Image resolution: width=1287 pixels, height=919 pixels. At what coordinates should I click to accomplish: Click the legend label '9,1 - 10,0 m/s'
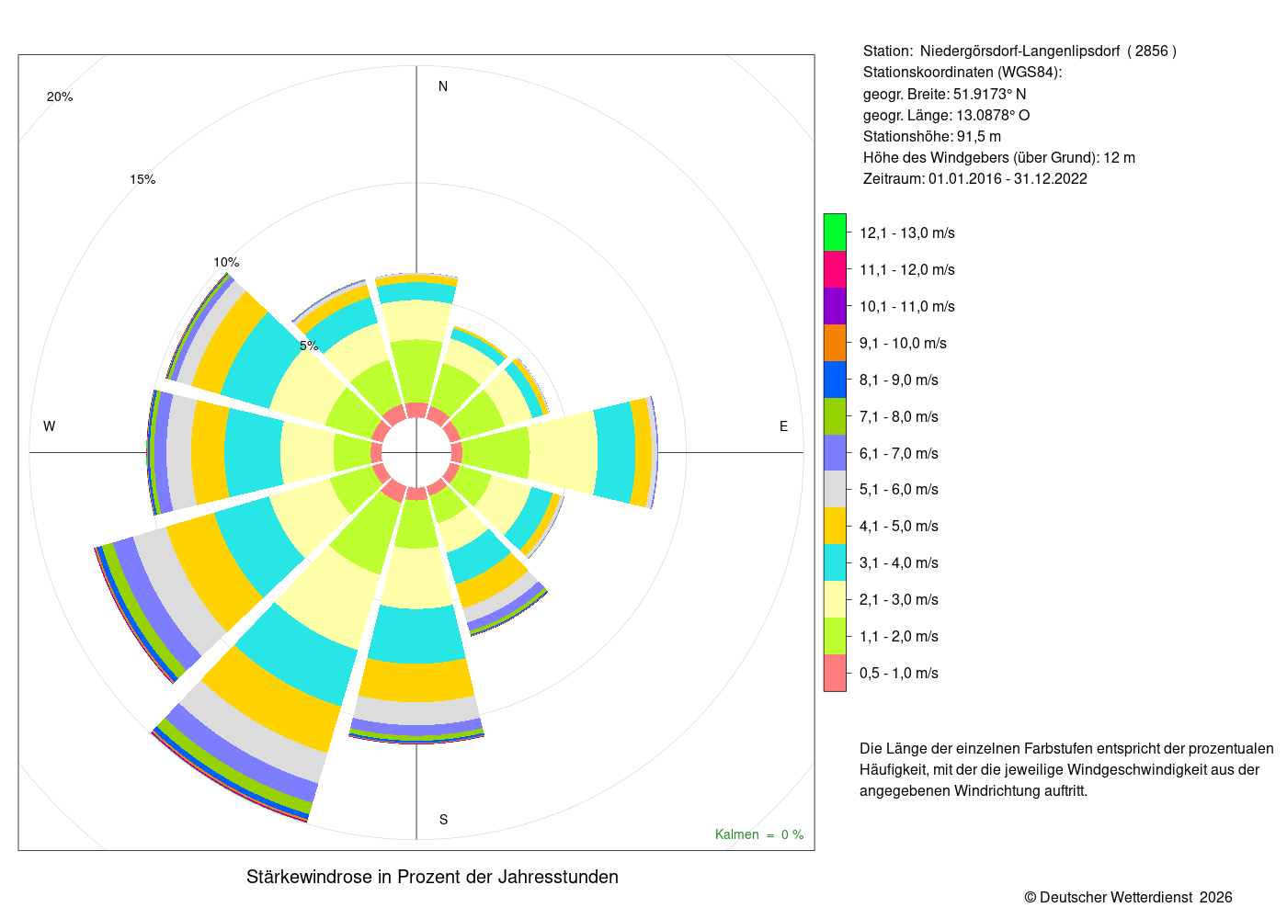(903, 344)
